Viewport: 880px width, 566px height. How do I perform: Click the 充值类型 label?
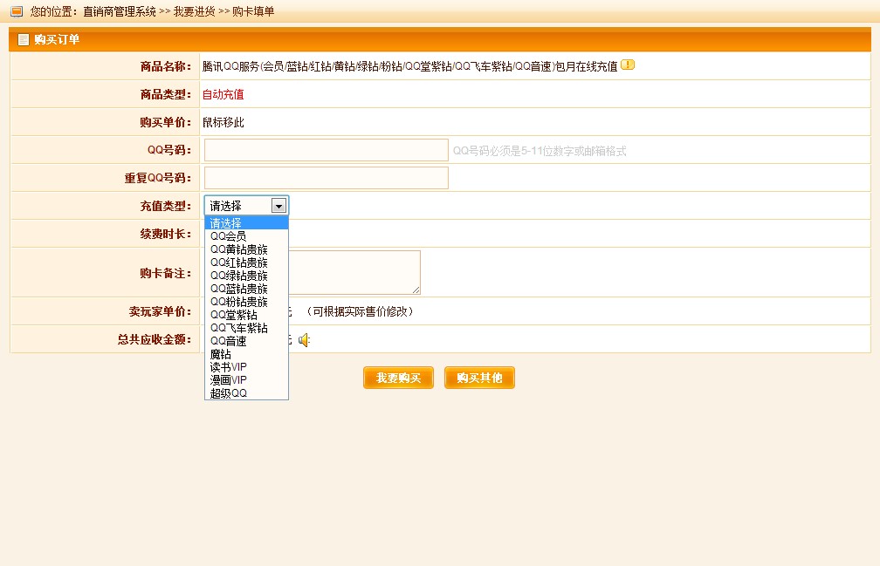tap(166, 206)
